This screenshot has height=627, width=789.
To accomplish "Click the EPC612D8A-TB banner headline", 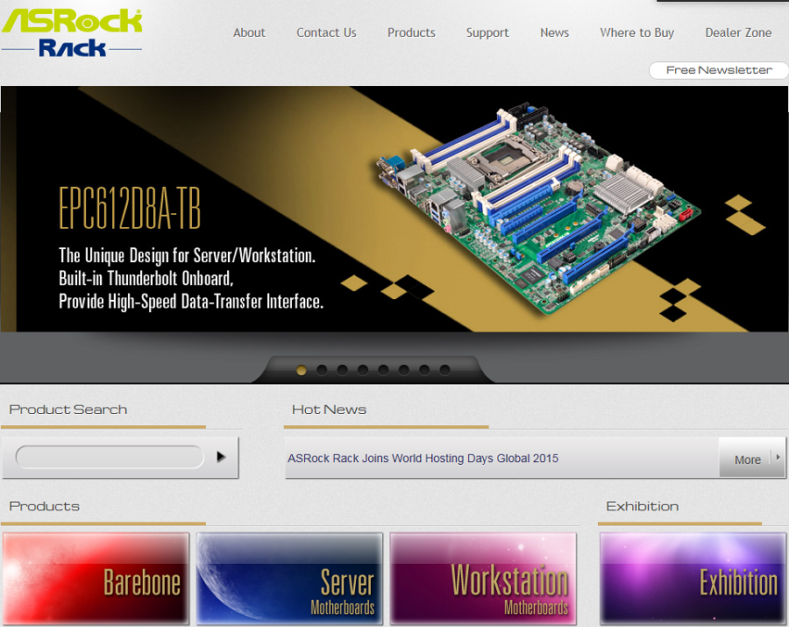I will [x=130, y=208].
